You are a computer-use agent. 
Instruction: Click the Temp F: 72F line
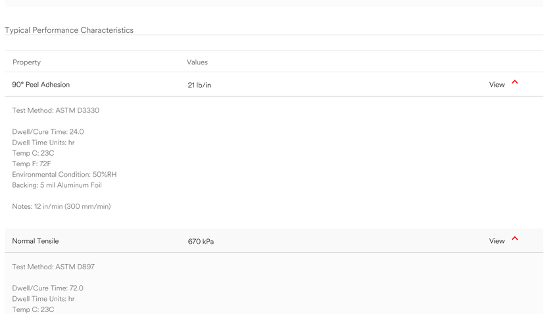click(32, 164)
